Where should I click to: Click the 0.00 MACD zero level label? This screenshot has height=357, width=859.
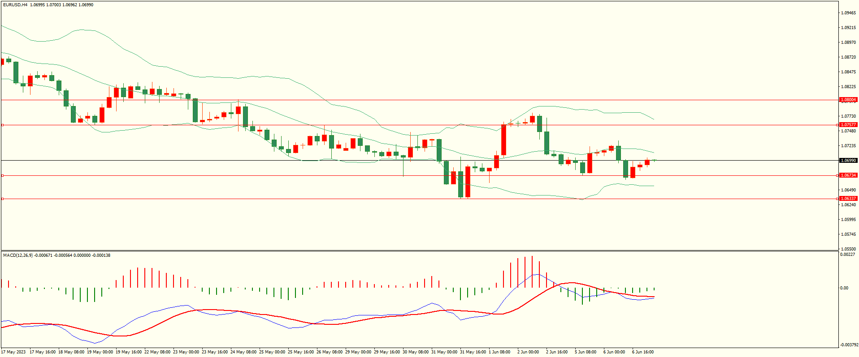(x=844, y=288)
